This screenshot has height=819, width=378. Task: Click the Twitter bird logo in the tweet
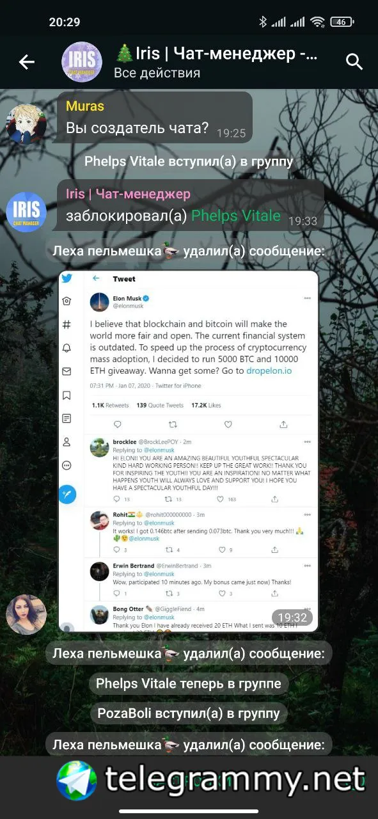coord(67,278)
